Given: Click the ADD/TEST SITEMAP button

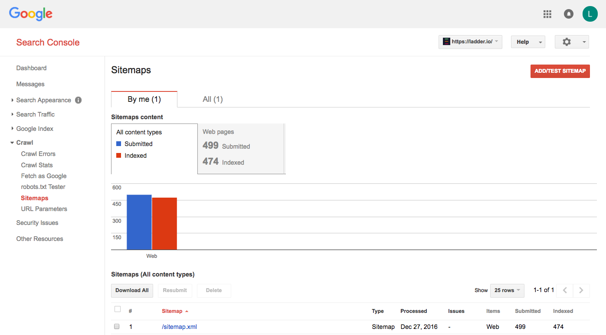Looking at the screenshot, I should click(x=560, y=71).
